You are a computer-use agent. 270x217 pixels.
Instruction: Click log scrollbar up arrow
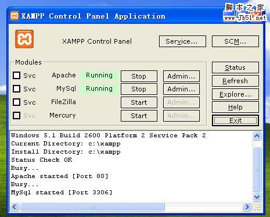click(257, 136)
